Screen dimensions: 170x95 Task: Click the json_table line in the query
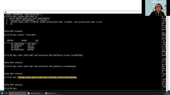(29, 20)
